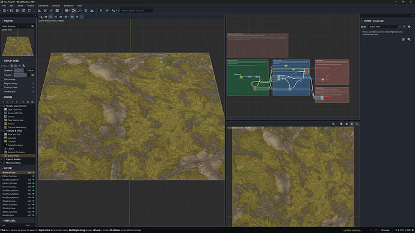
Task: Click the green Create your Terrain group in graph
Action: [x=247, y=77]
